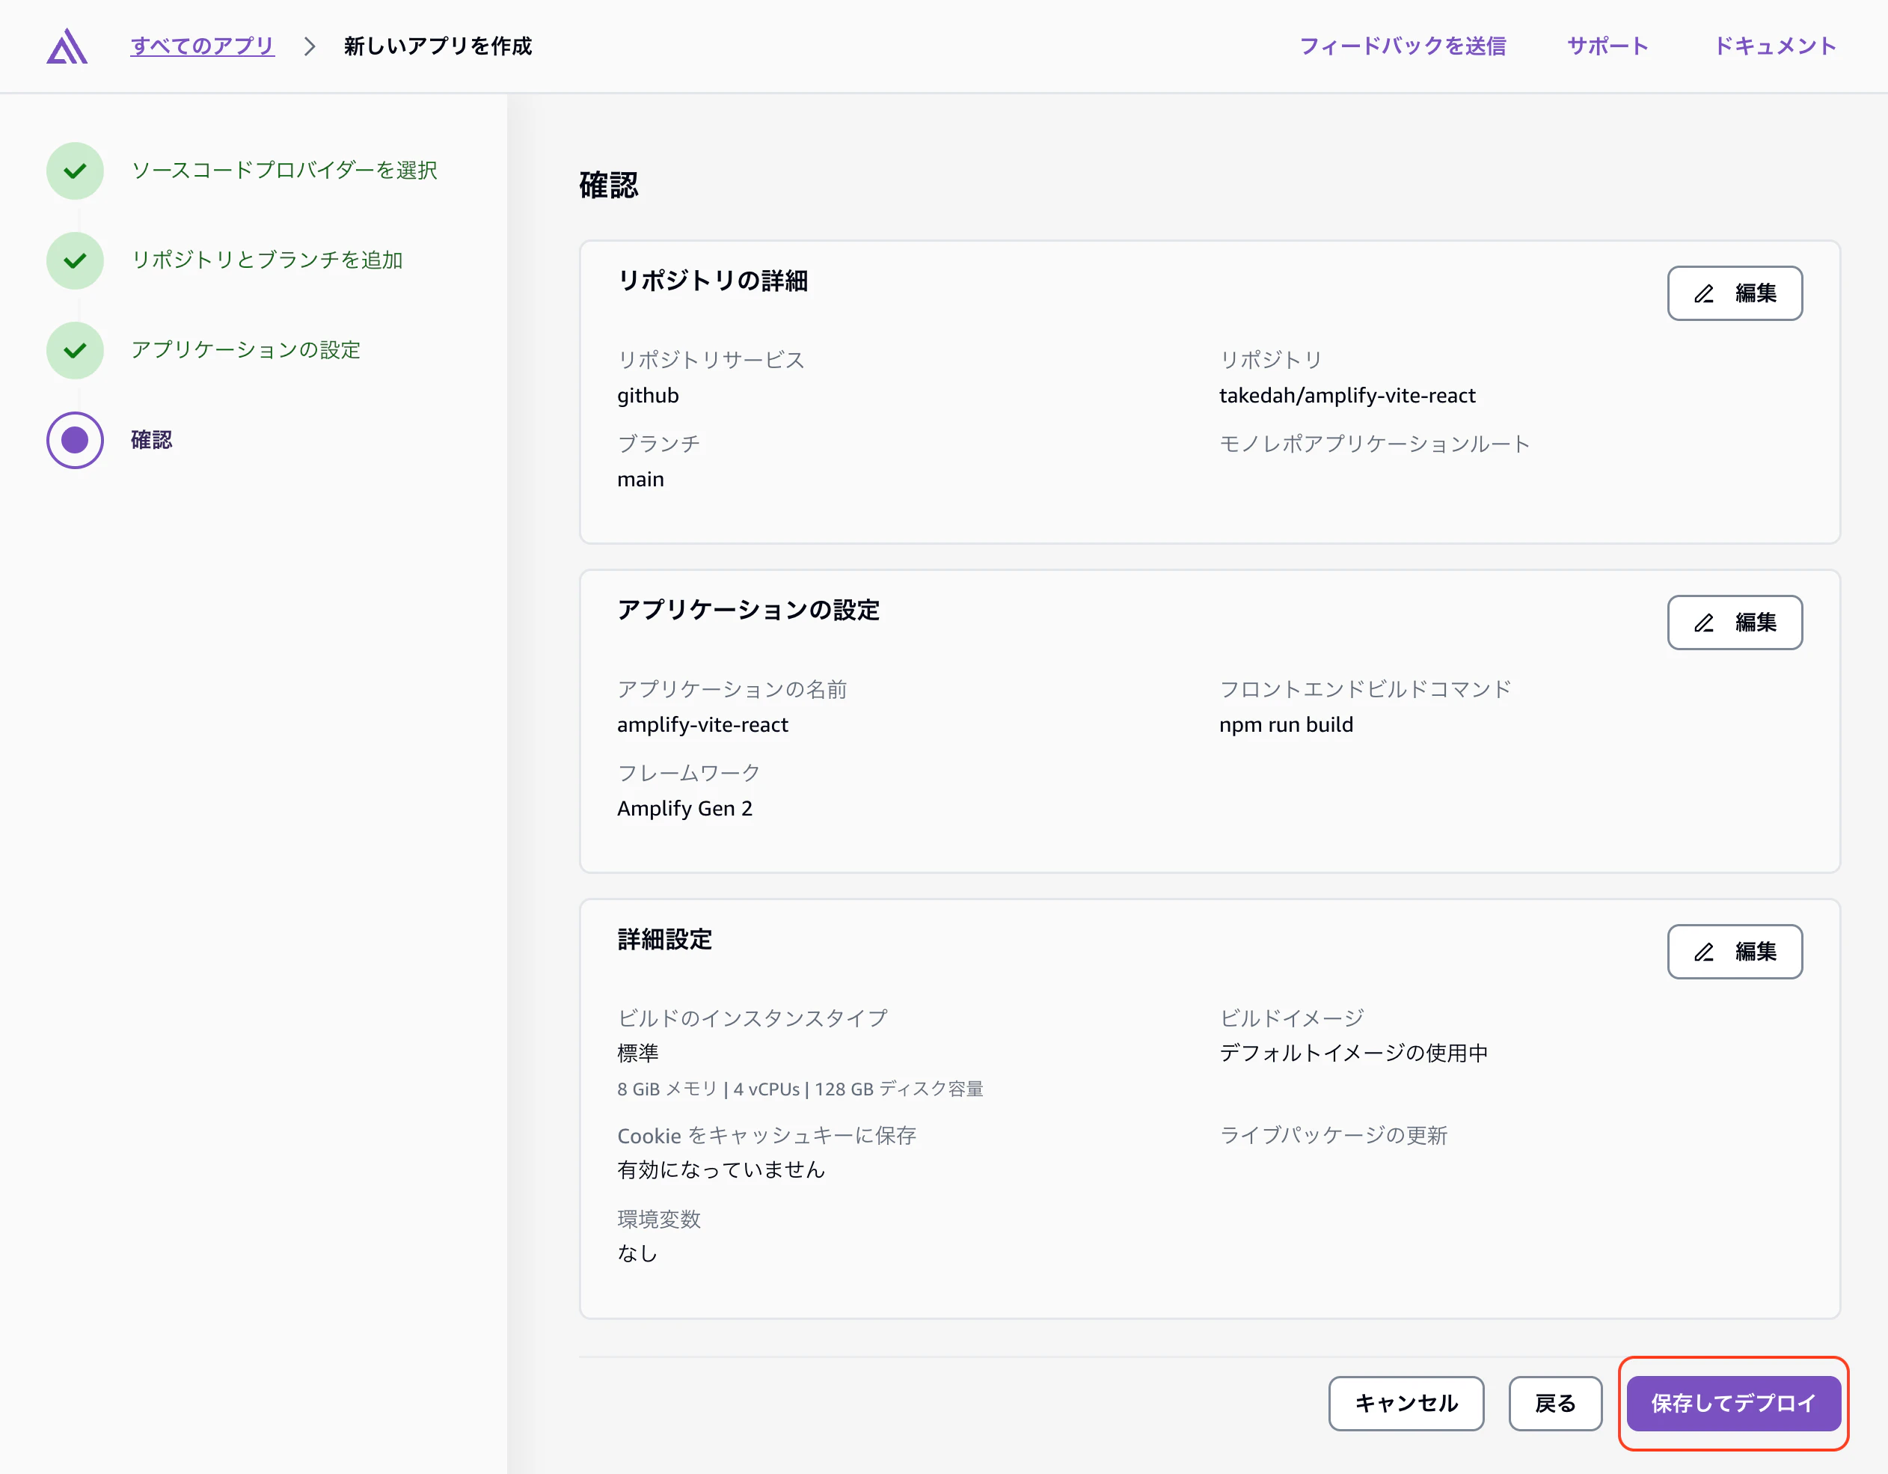The width and height of the screenshot is (1888, 1474).
Task: Click takedah/amplify-vite-react repository value
Action: coord(1347,396)
